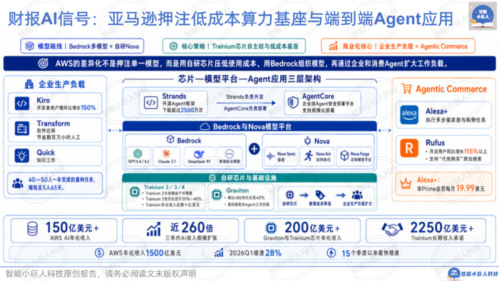Click the Bedrock与Nova模型平台 header bar

click(249, 127)
